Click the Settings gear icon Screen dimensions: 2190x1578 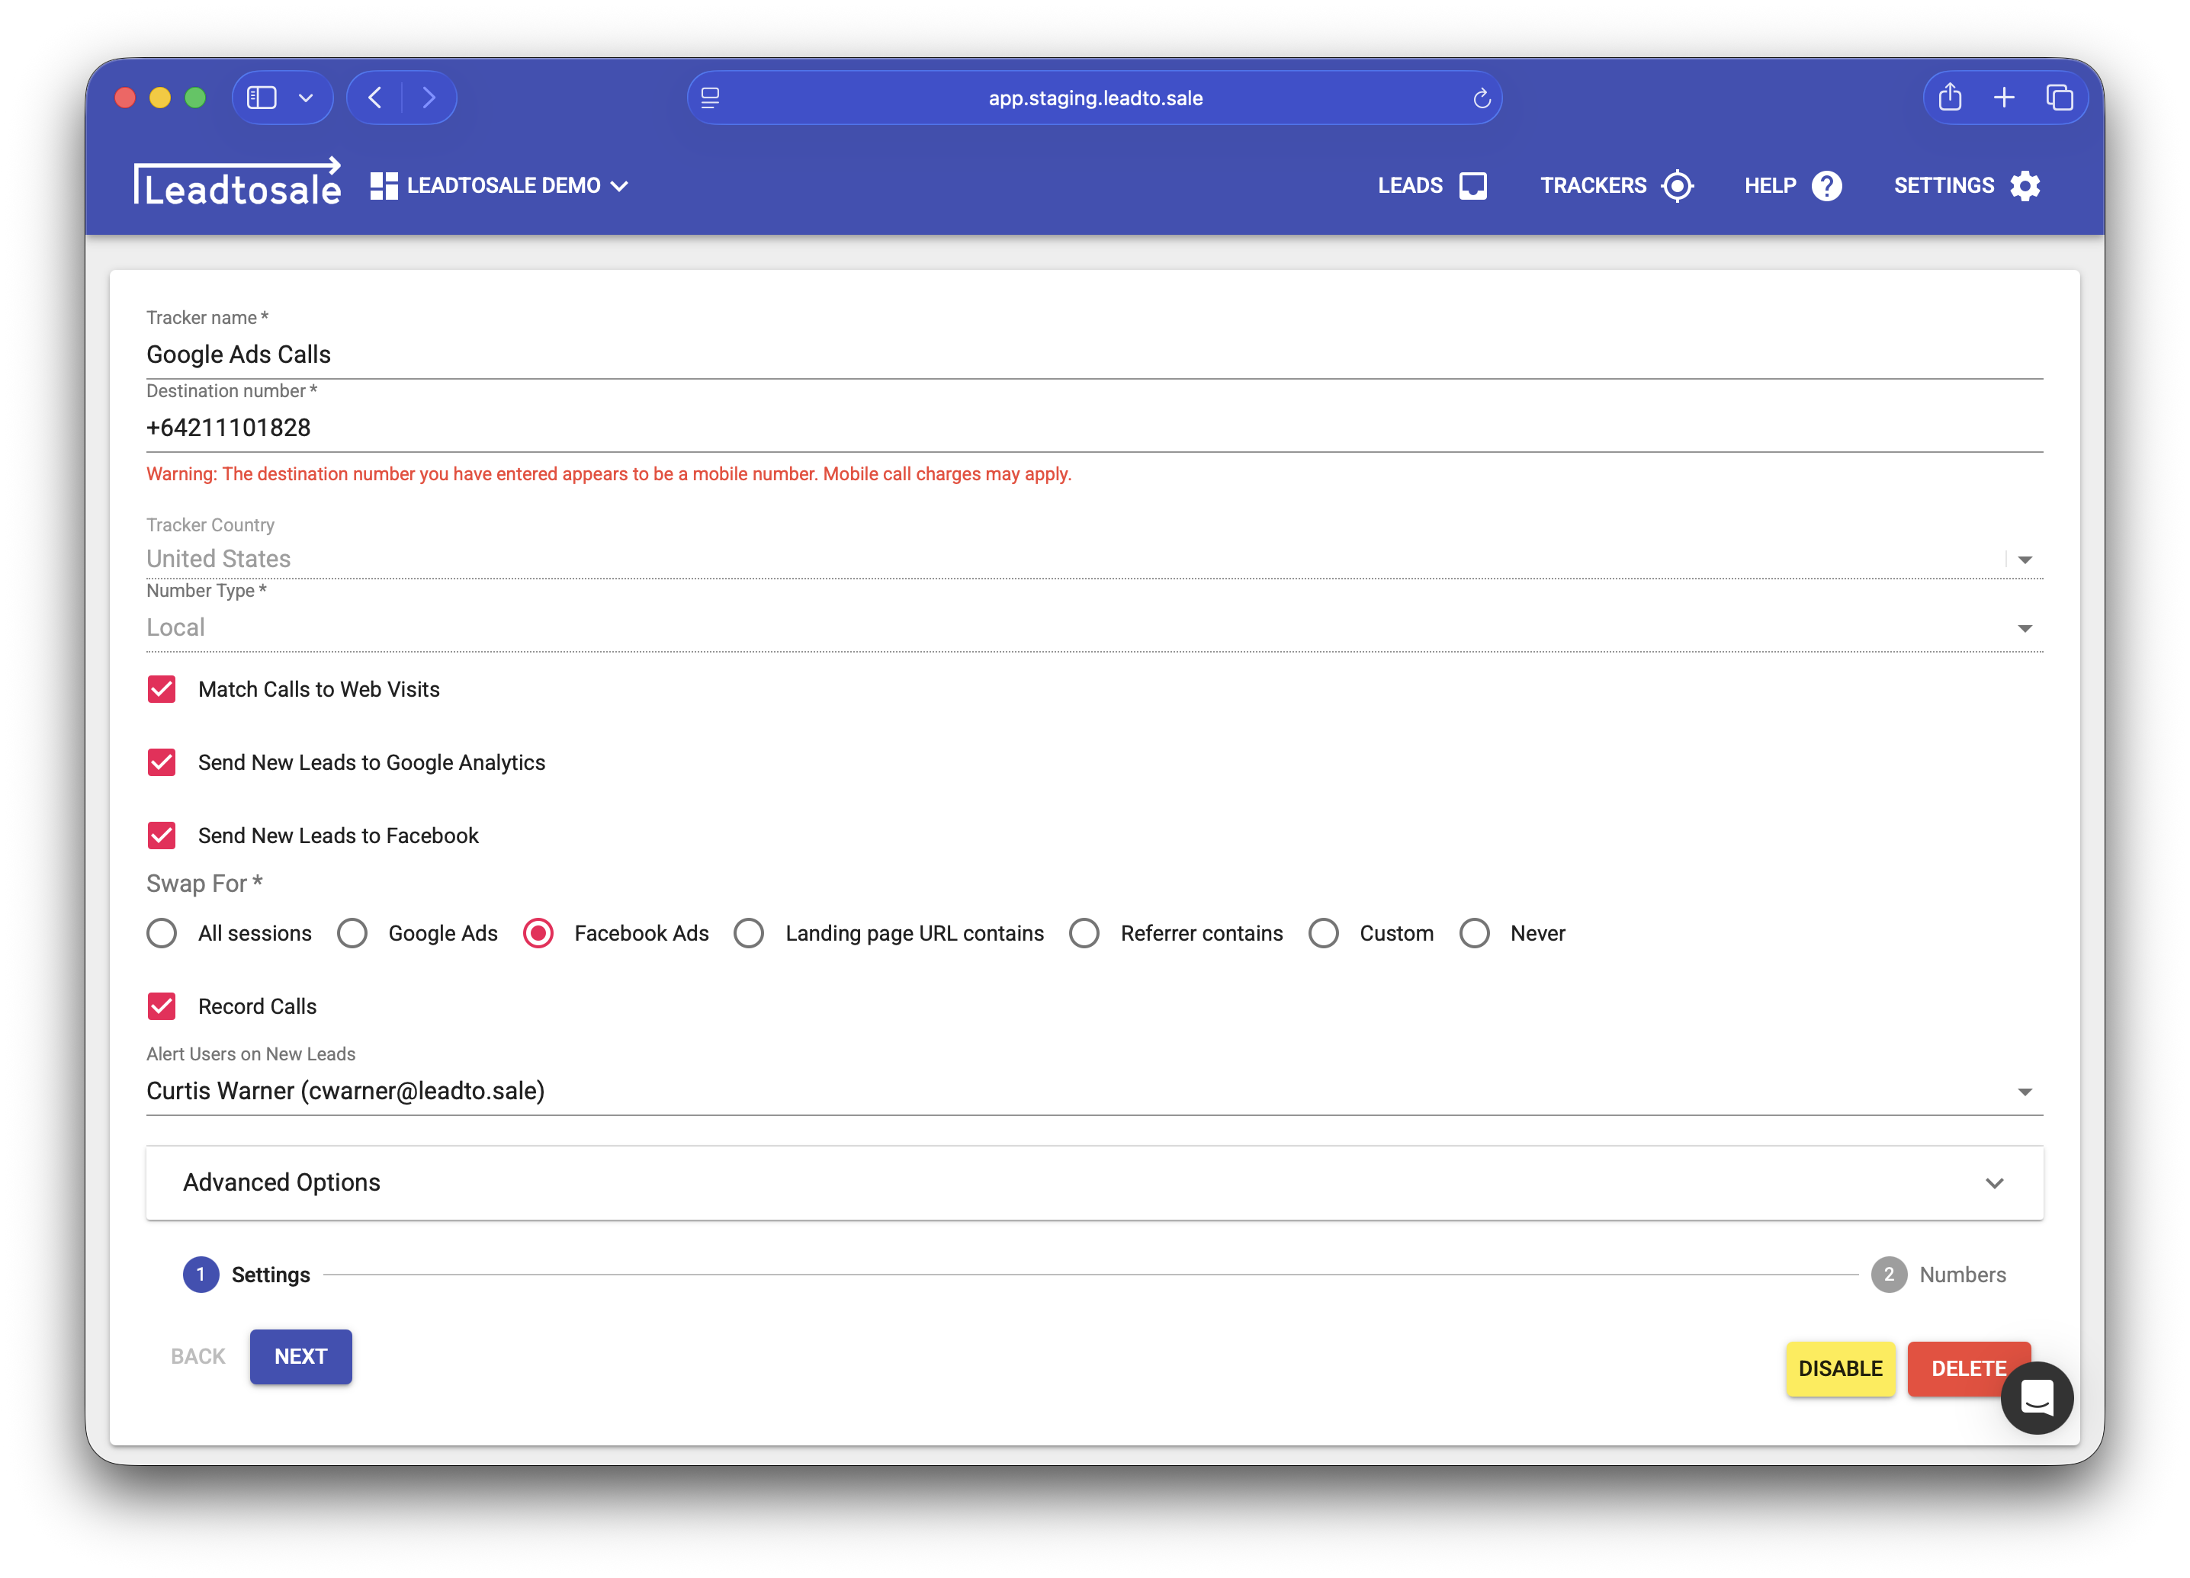pos(2025,185)
